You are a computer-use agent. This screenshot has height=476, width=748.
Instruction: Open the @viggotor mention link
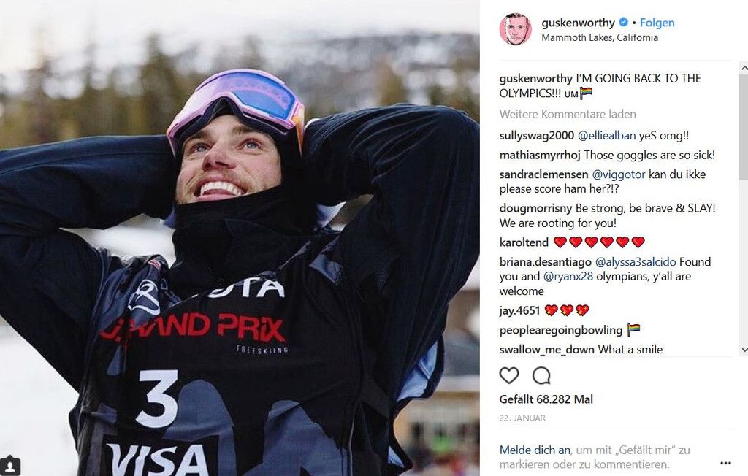[618, 174]
